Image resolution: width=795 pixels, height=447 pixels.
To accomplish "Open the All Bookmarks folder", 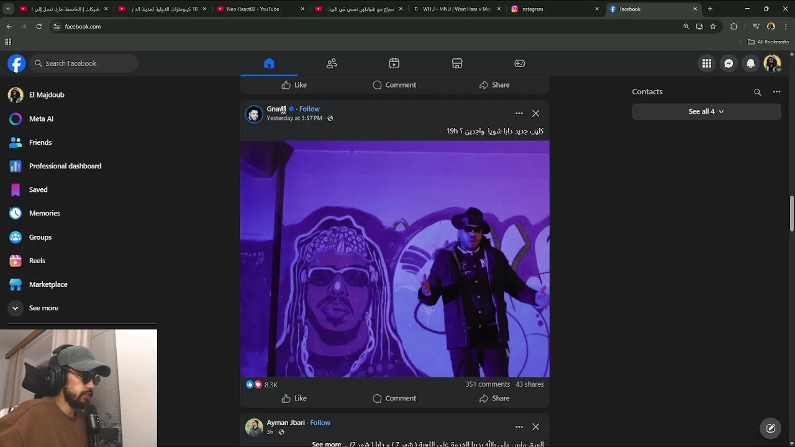I will (x=768, y=42).
